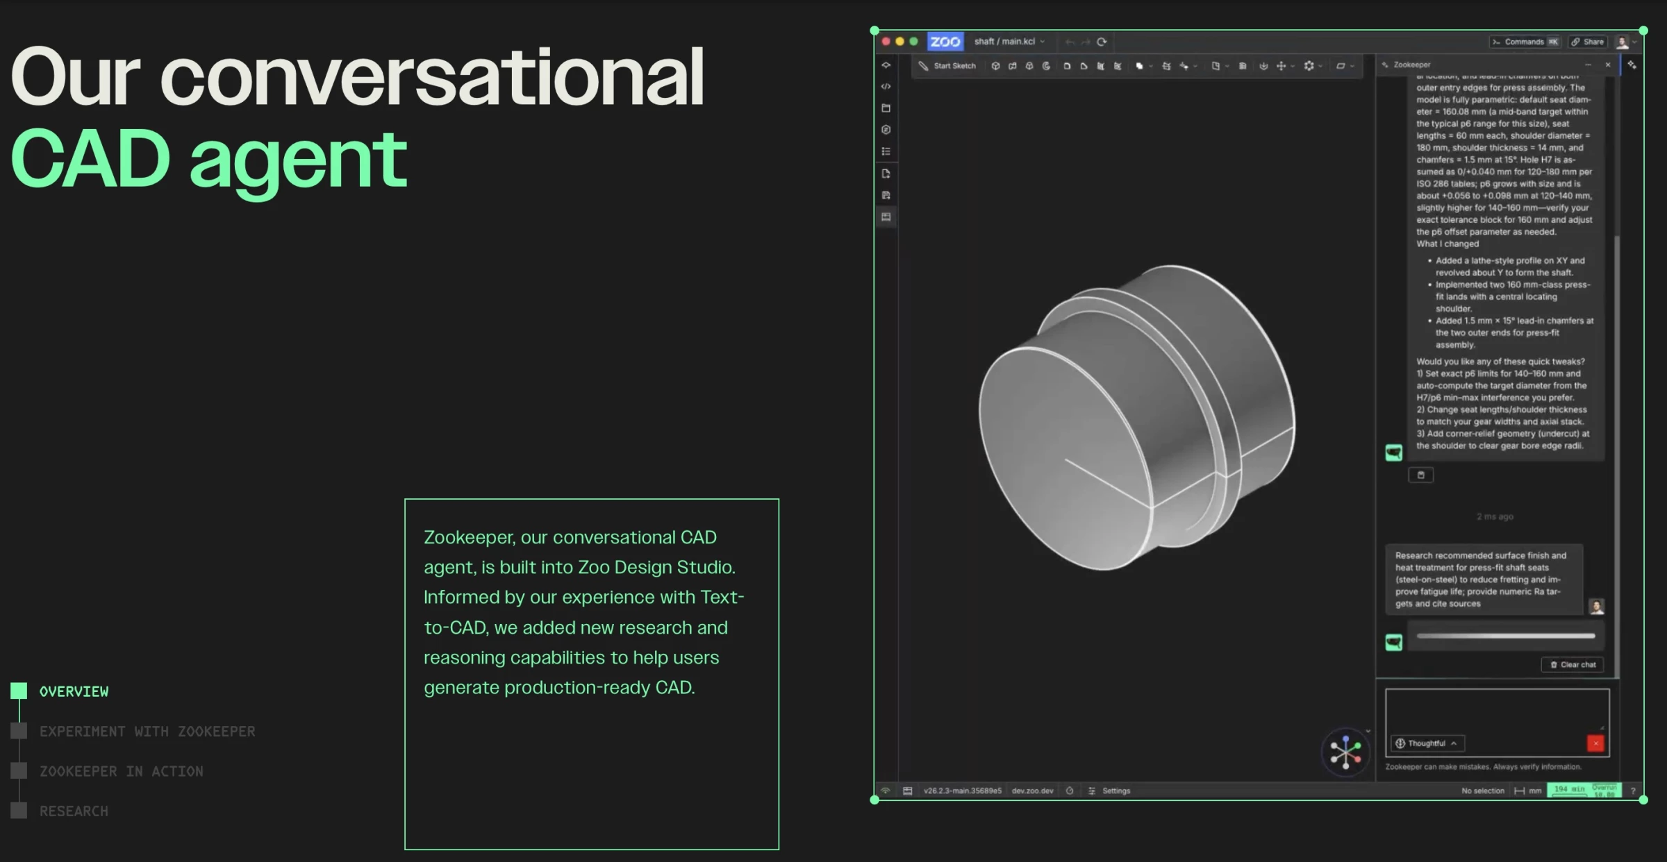The height and width of the screenshot is (862, 1667).
Task: Select the Sweep tool icon
Action: click(x=1013, y=66)
